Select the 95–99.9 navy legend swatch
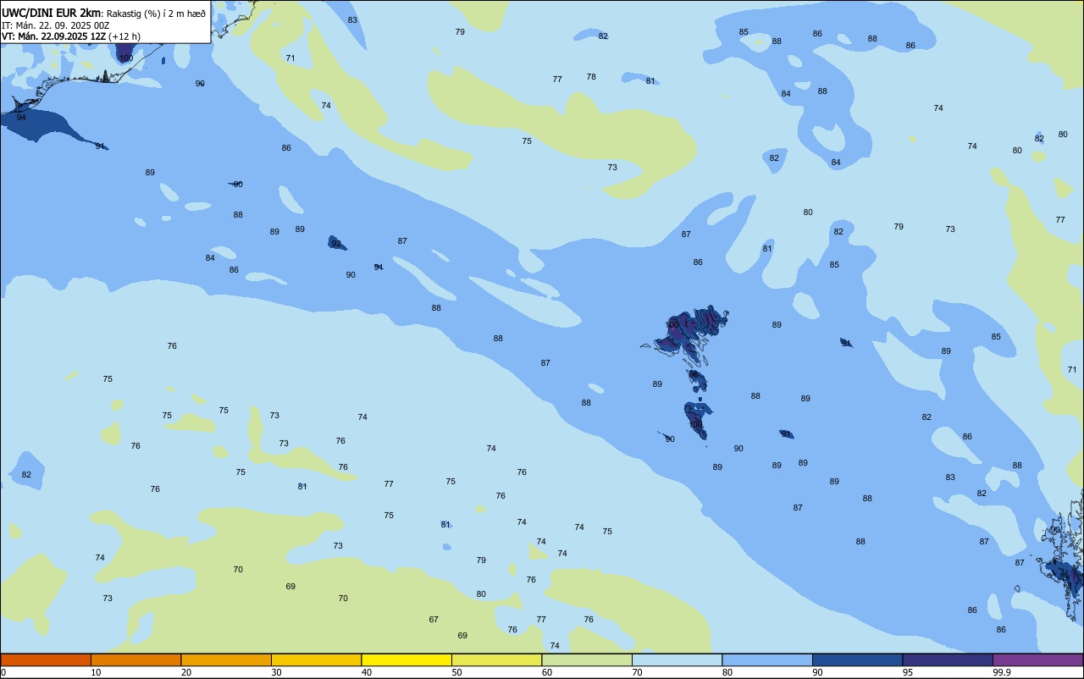The width and height of the screenshot is (1084, 679). point(948,660)
